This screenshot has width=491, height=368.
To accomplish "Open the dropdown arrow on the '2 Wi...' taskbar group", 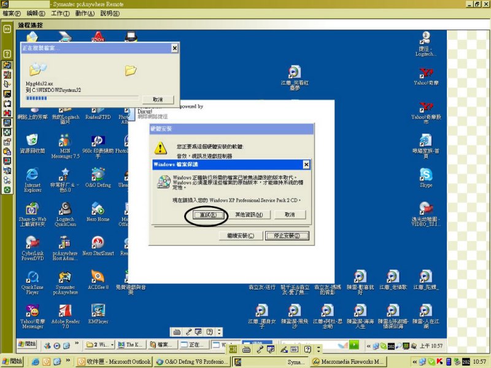I will coord(112,345).
